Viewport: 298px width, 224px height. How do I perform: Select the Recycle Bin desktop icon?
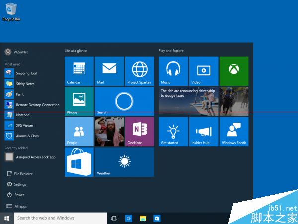tap(11, 12)
